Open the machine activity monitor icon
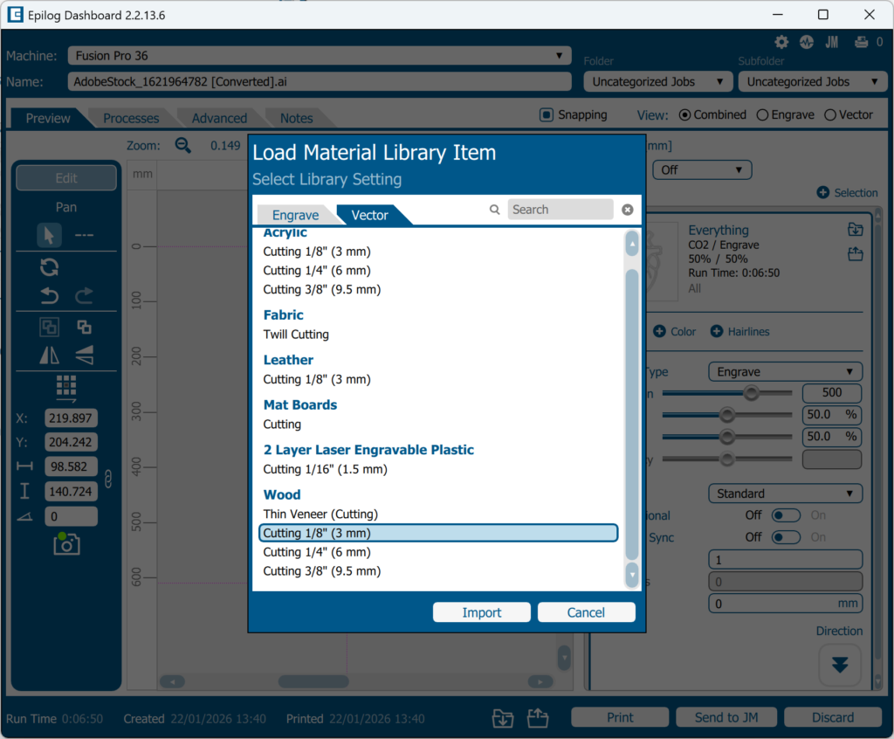 pyautogui.click(x=806, y=42)
